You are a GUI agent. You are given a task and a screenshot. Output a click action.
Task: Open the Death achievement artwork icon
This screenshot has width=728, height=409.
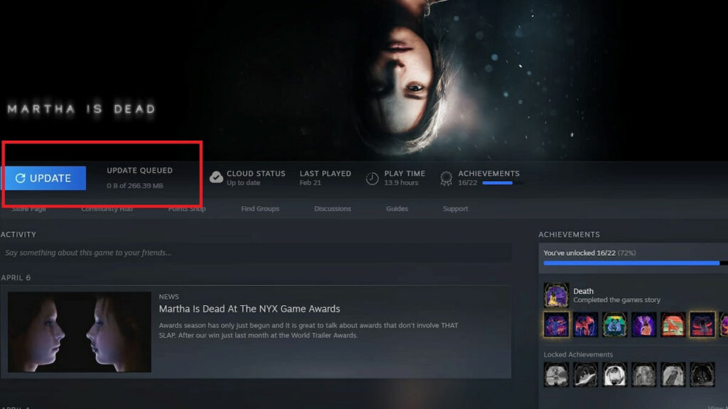(556, 295)
